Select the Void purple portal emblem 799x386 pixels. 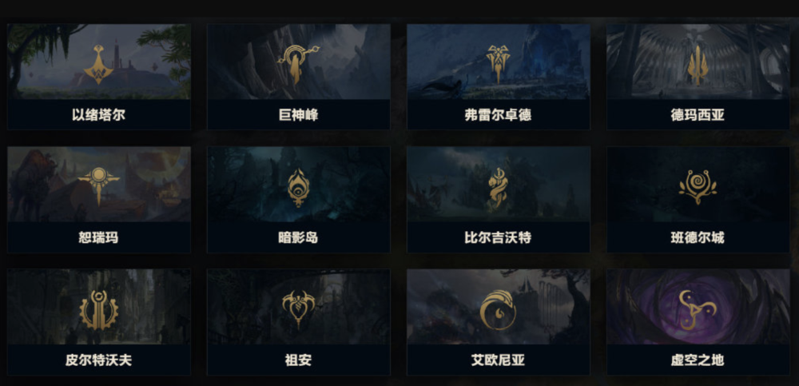pyautogui.click(x=698, y=310)
